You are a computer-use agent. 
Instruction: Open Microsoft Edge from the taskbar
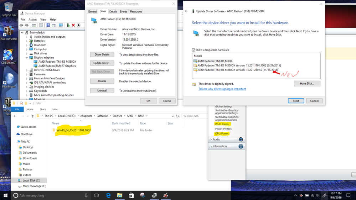coord(108,195)
